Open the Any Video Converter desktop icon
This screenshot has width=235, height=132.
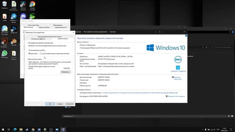4,30
